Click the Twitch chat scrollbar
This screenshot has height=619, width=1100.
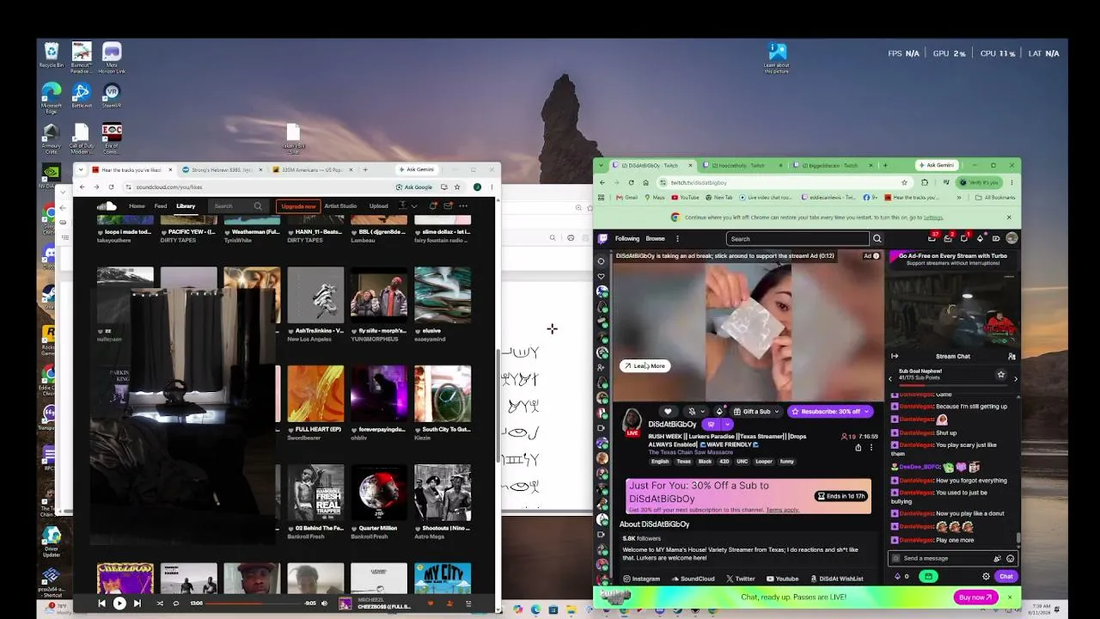(1018, 538)
